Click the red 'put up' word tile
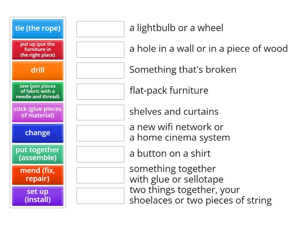Image resolution: width=300 pixels, height=225 pixels. point(37,50)
